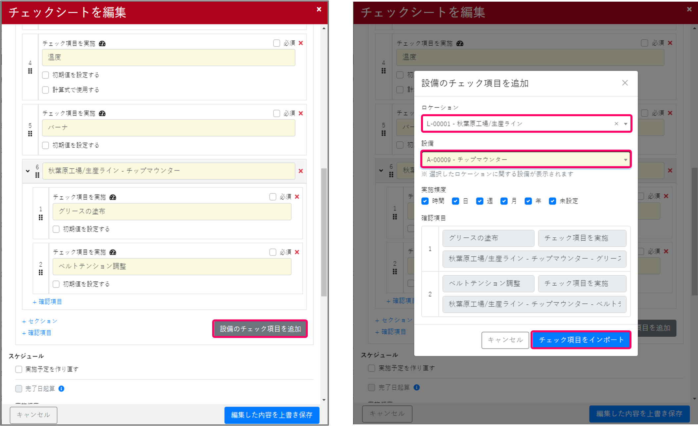698x426 pixels.
Task: Click 設備のチェック項目を追加 button
Action: coord(260,329)
